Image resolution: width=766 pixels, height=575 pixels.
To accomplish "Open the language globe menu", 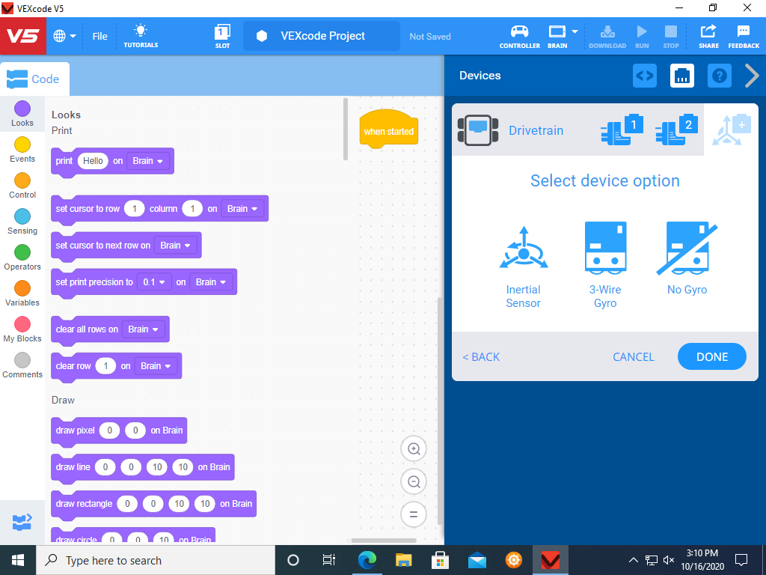I will tap(64, 36).
